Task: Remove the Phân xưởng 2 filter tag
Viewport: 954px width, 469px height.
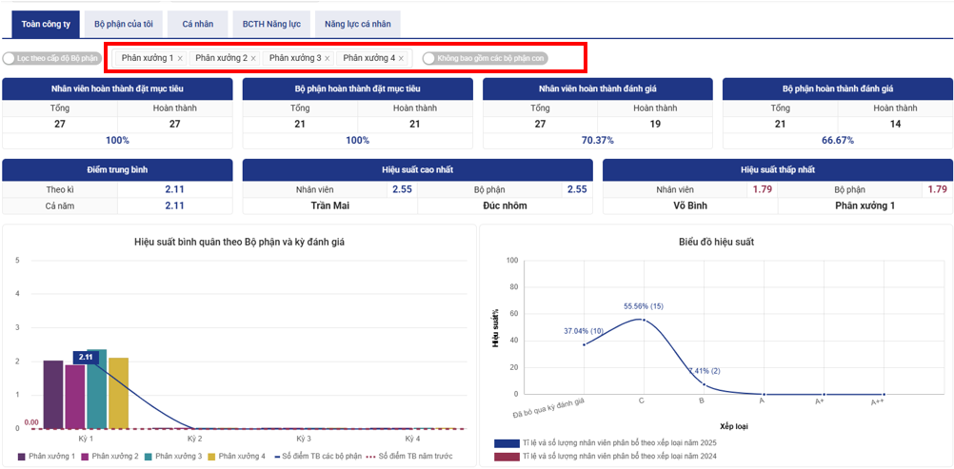Action: pyautogui.click(x=253, y=59)
